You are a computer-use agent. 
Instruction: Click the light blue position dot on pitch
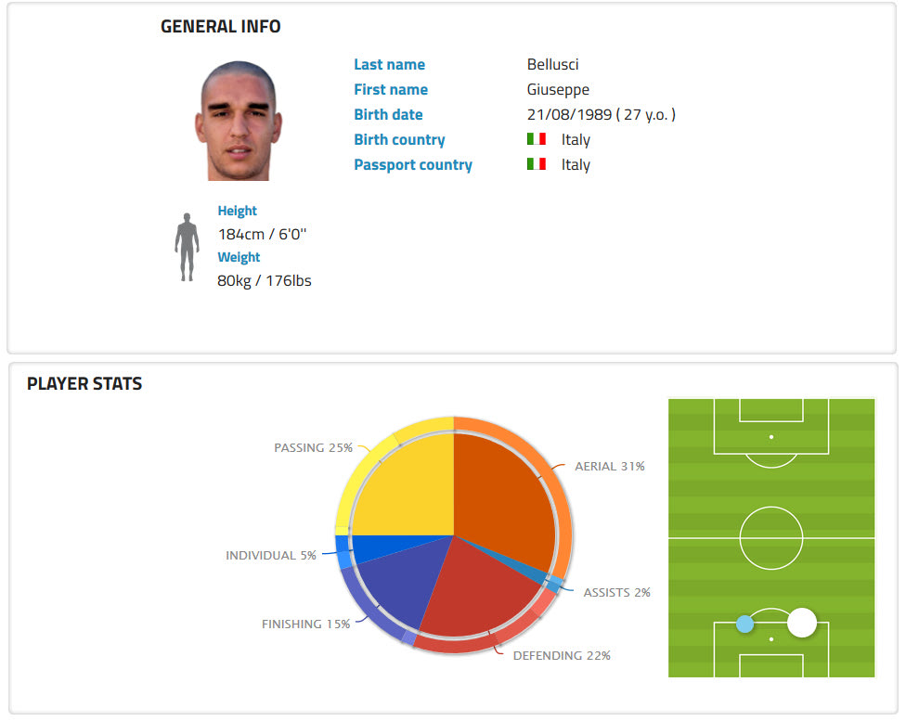pos(744,624)
